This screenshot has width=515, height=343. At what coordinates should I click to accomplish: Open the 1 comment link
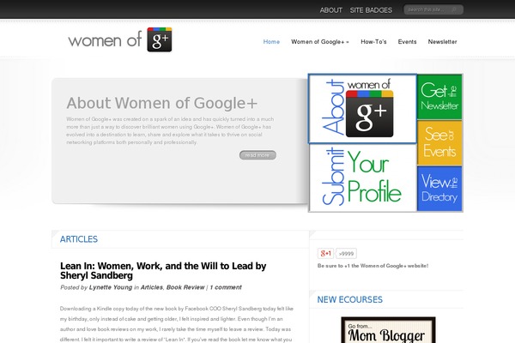[226, 287]
